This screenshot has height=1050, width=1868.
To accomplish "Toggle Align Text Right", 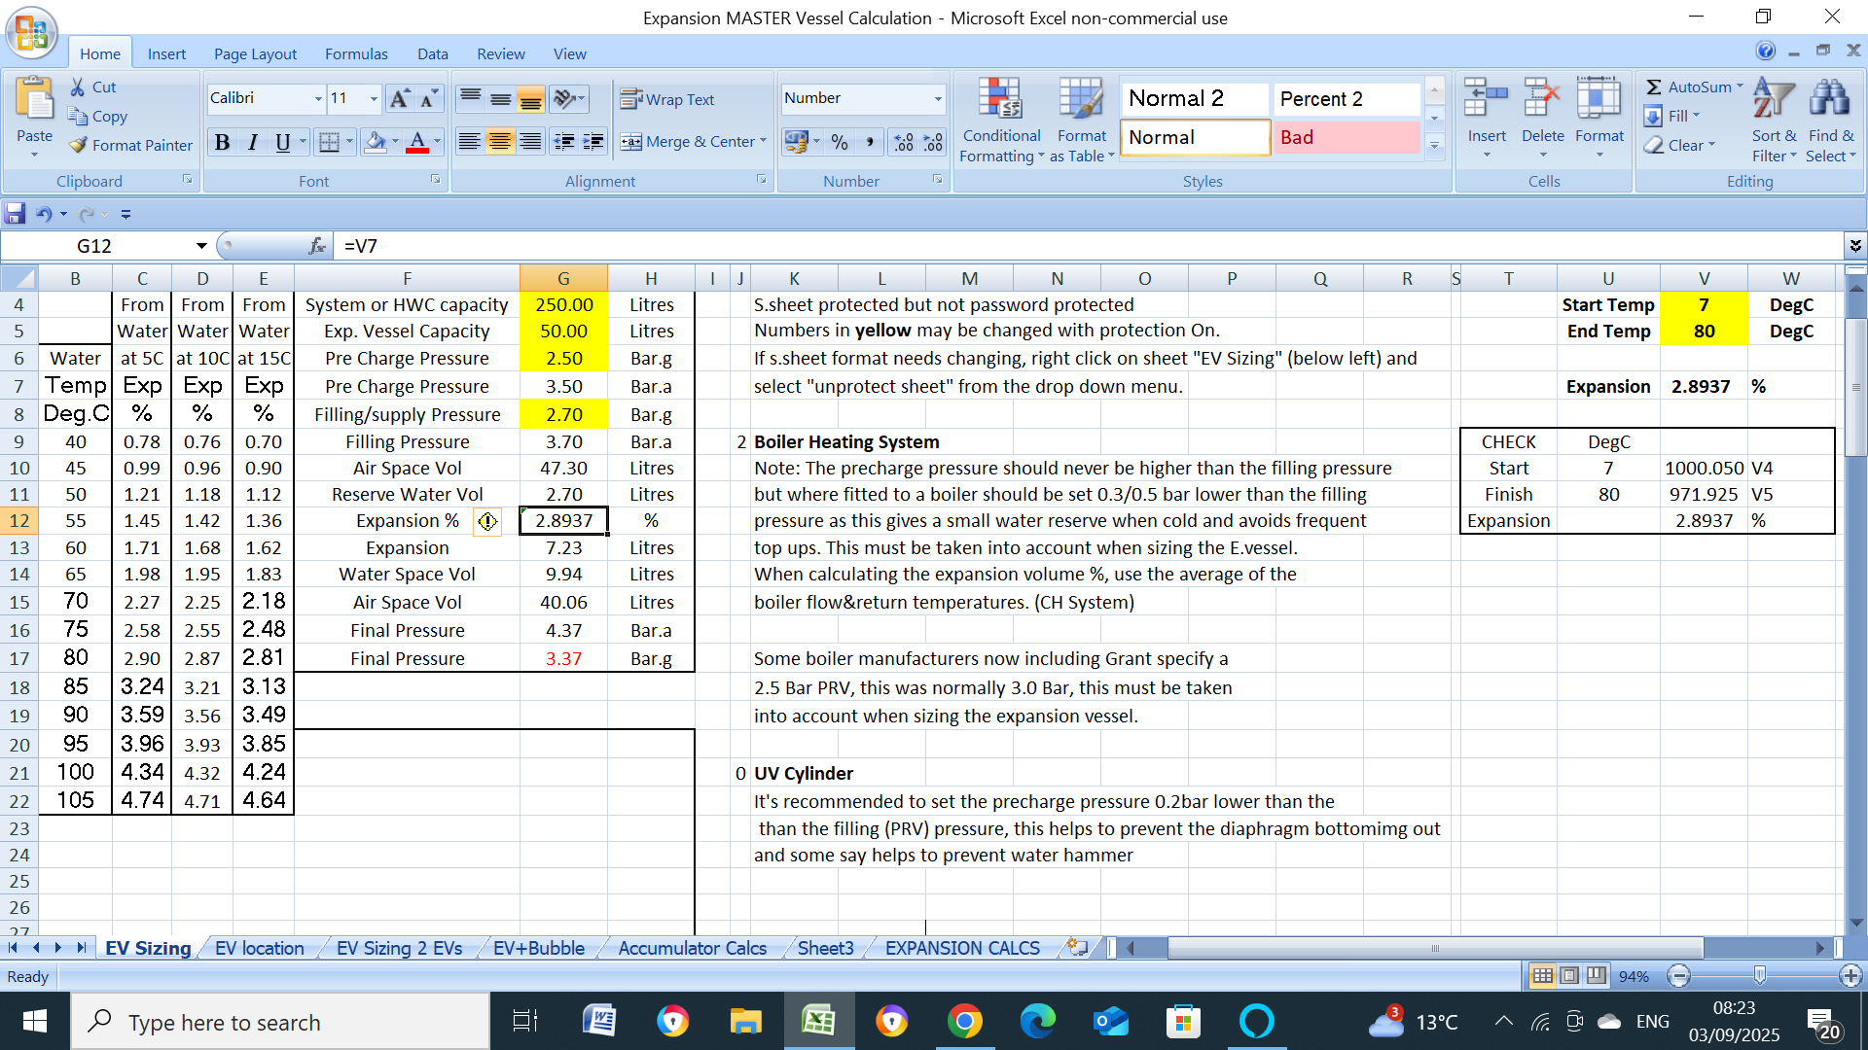I will pyautogui.click(x=530, y=142).
